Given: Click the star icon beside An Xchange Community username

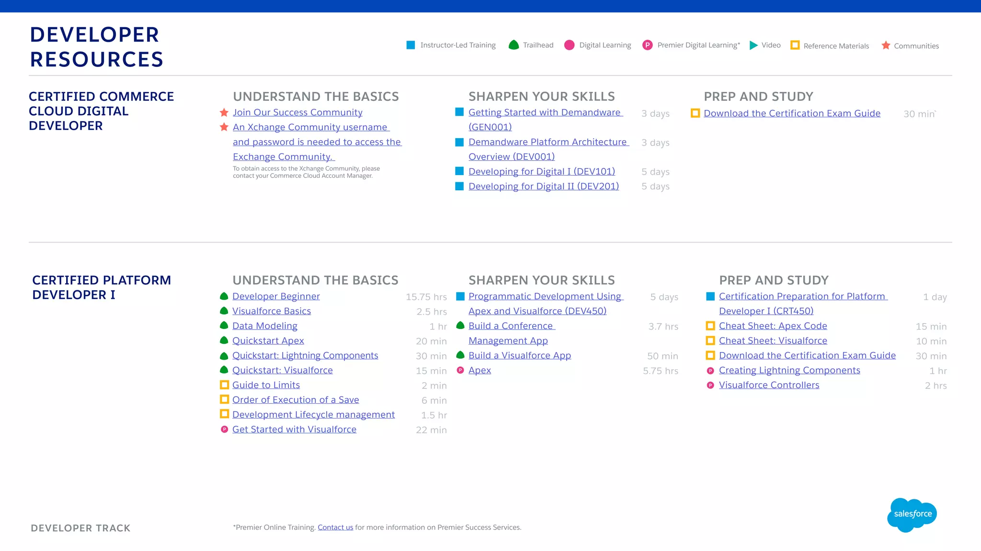Looking at the screenshot, I should [224, 127].
